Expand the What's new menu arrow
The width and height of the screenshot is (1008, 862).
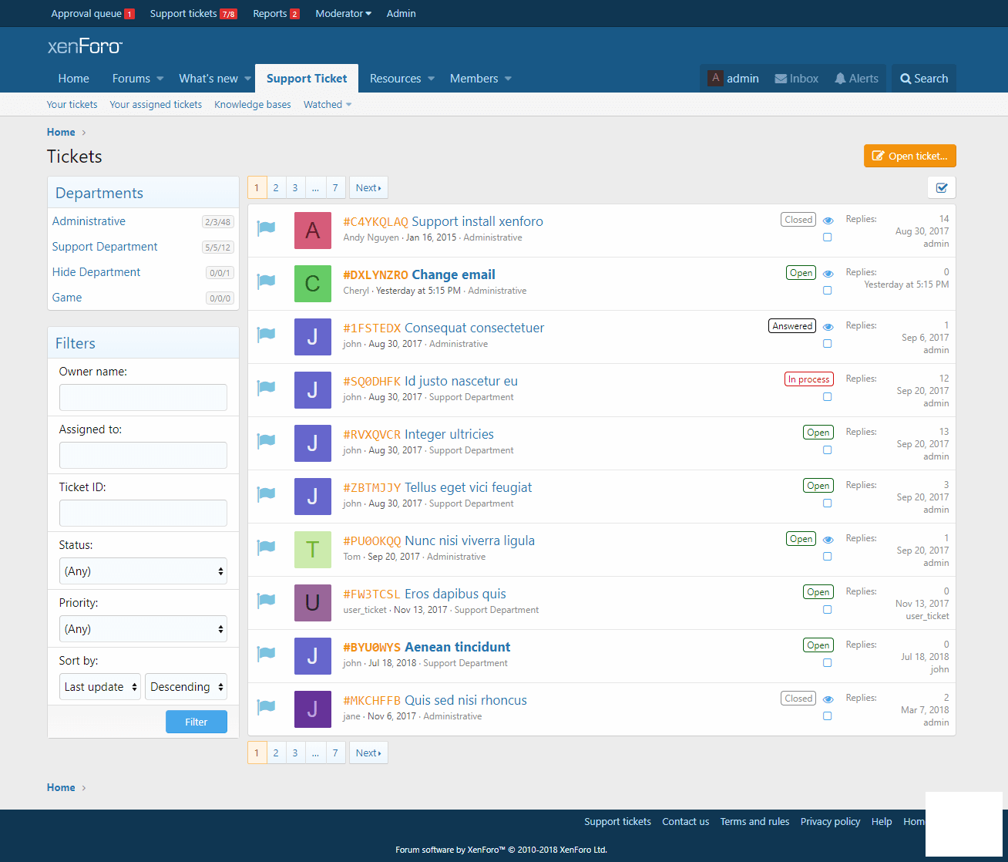[x=248, y=79]
